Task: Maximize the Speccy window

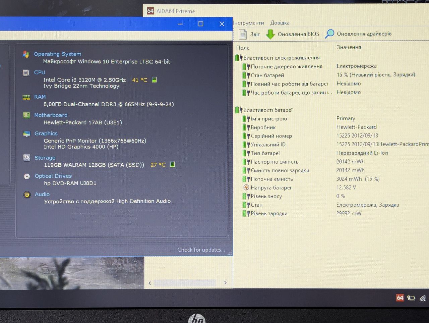Action: click(x=201, y=24)
